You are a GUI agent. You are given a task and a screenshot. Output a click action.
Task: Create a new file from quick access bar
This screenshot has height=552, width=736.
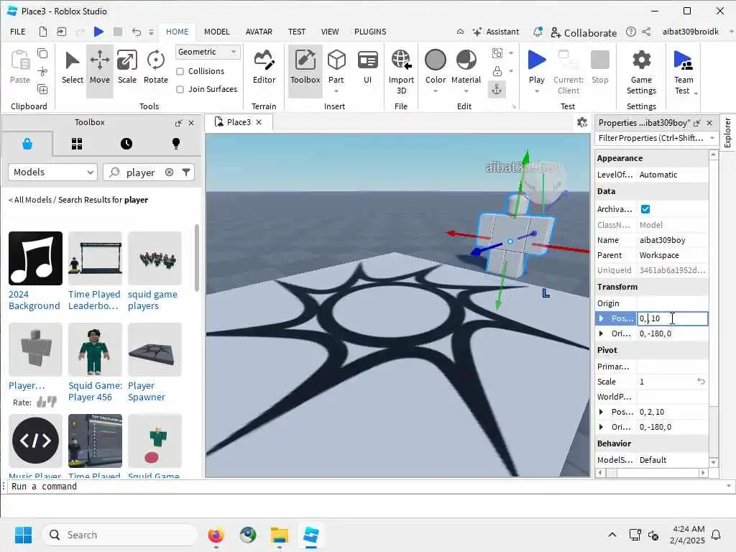tap(42, 32)
